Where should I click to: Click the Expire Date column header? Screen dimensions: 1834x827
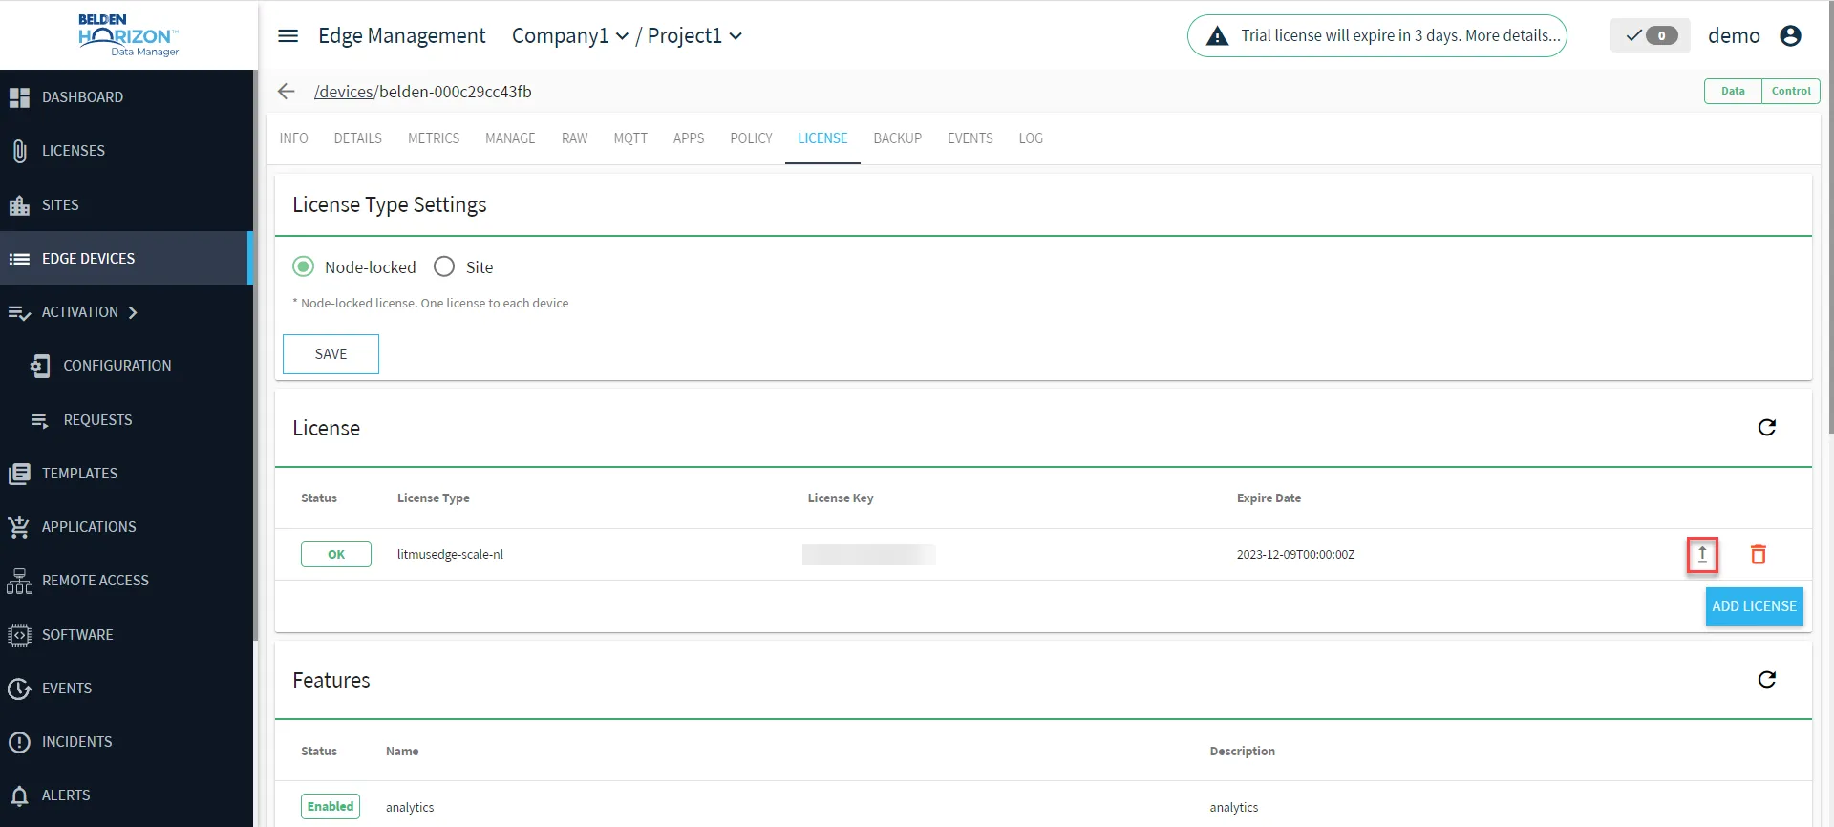tap(1269, 498)
